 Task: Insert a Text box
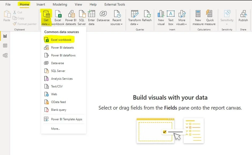point(171,18)
